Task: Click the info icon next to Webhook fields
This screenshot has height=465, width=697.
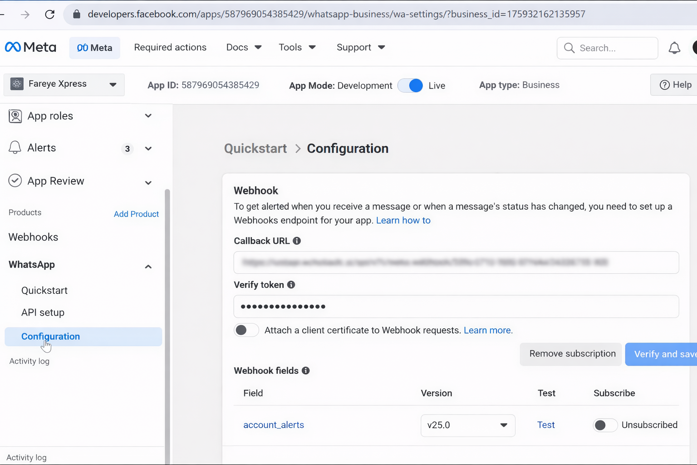Action: [x=305, y=371]
